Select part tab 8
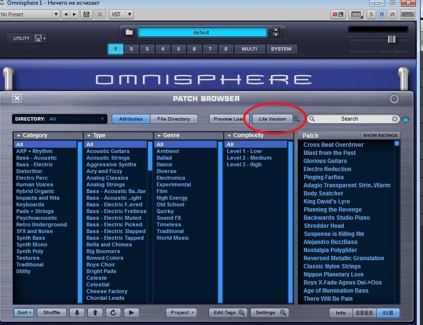This screenshot has height=325, width=423. click(226, 49)
